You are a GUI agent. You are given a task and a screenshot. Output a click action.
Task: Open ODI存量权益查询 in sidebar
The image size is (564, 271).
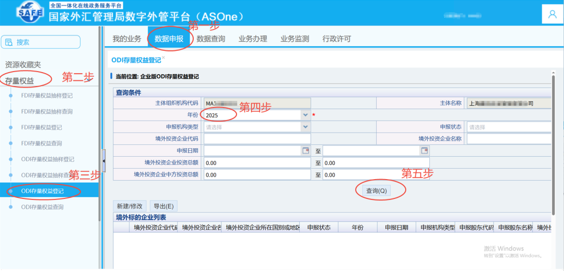(x=42, y=207)
